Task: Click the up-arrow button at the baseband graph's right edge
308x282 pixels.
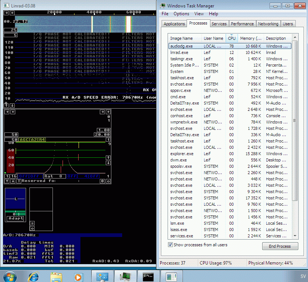Action: tap(108, 158)
